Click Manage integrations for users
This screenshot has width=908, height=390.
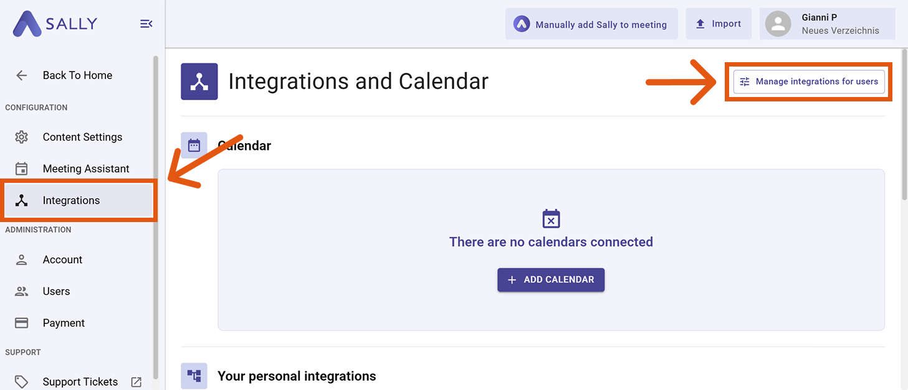809,81
